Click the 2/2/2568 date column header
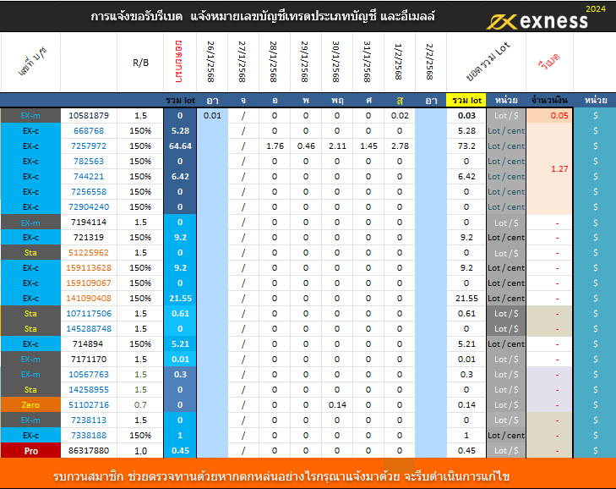The image size is (616, 489). point(430,62)
